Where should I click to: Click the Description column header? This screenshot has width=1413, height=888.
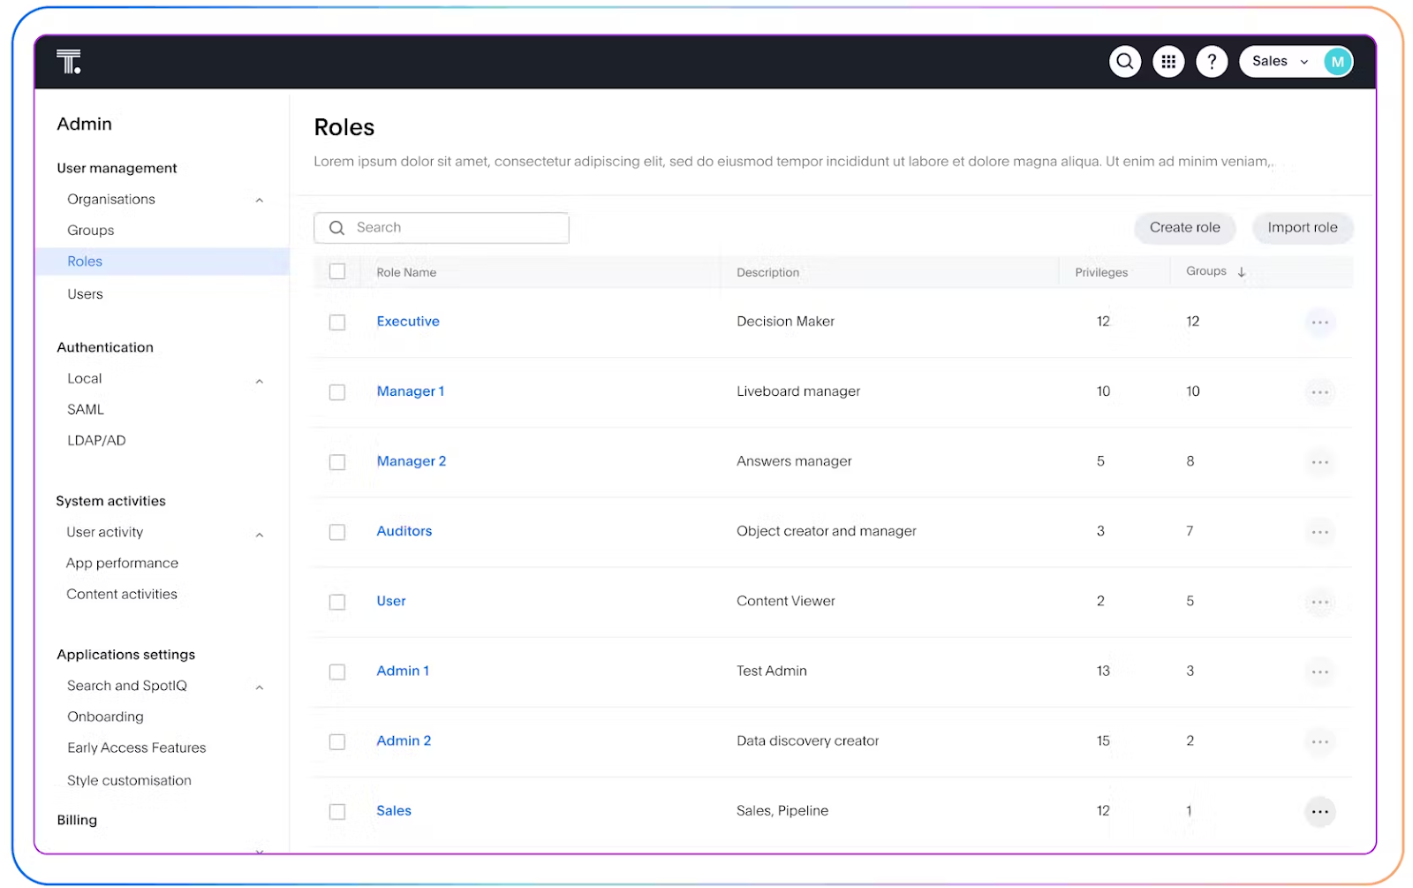click(x=767, y=272)
